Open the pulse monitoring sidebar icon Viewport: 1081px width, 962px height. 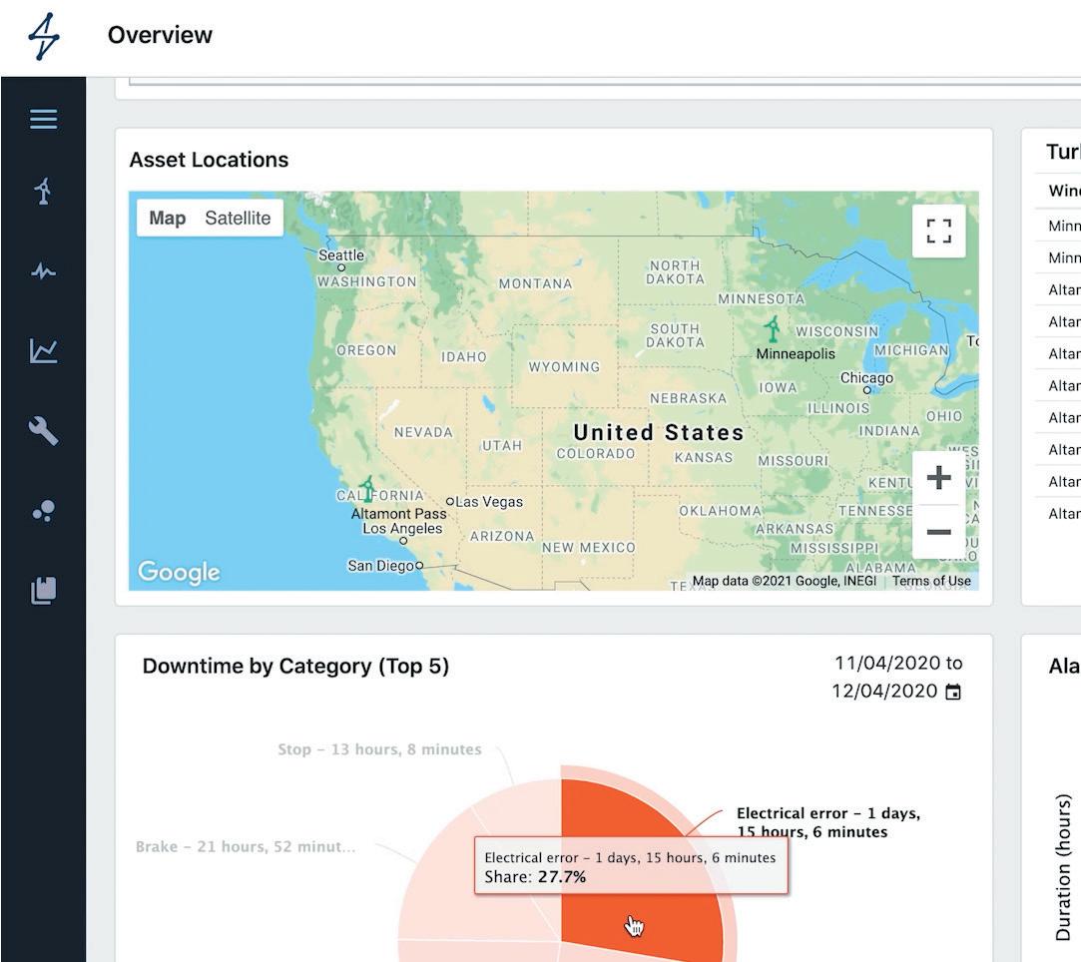(43, 271)
